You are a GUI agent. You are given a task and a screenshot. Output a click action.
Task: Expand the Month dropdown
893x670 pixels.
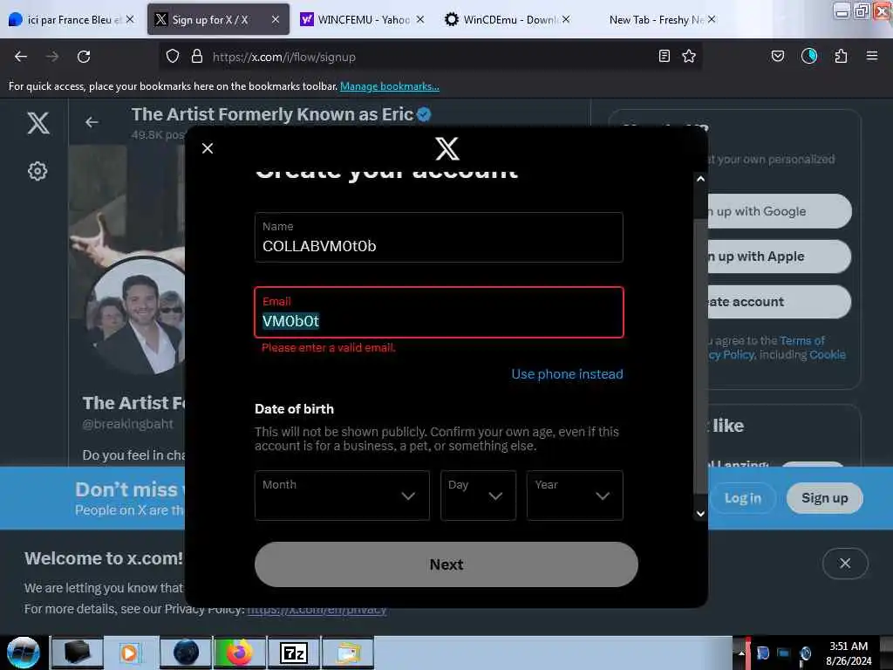click(x=342, y=496)
